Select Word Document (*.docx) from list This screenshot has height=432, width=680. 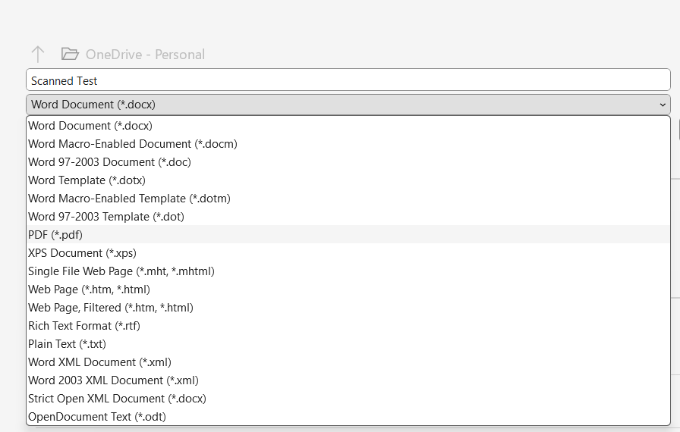[x=90, y=126]
